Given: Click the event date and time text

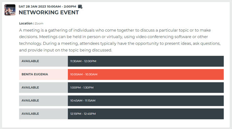Looking at the screenshot, I should (x=47, y=6).
